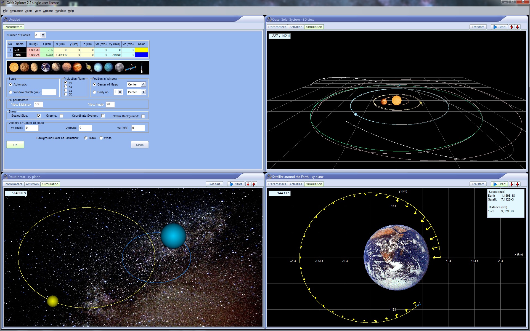Start the Outer Solar System simulation
This screenshot has height=331, width=530.
[499, 27]
